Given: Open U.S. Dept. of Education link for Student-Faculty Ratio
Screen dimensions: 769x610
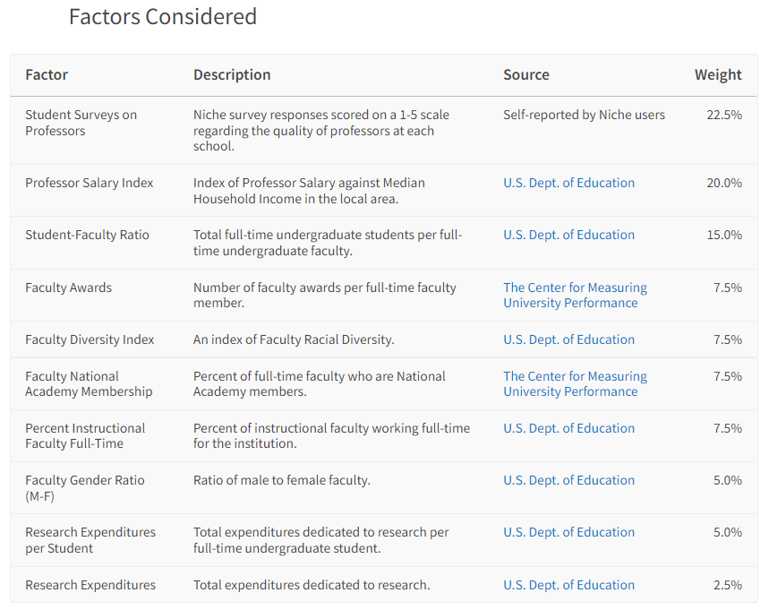Looking at the screenshot, I should 568,235.
